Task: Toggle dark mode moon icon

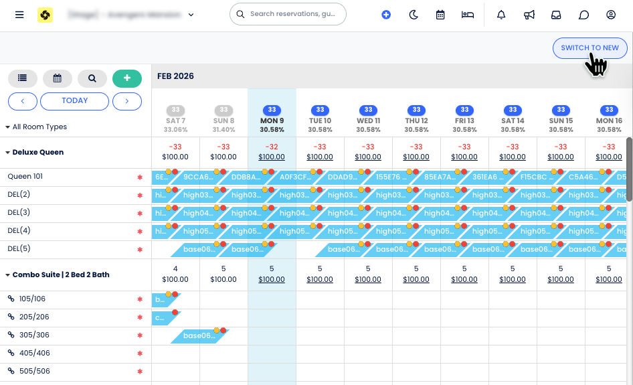Action: click(x=414, y=15)
